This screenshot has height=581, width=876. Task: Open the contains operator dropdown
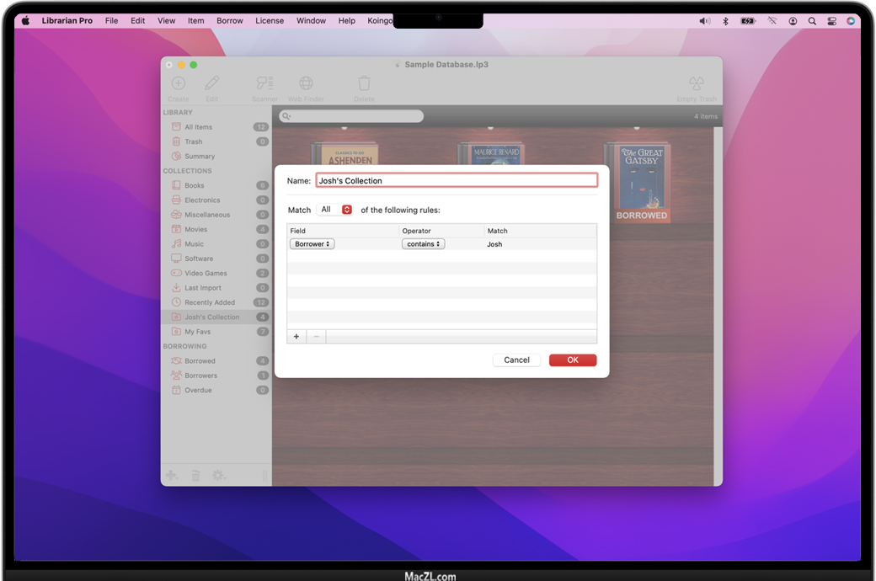coord(424,244)
